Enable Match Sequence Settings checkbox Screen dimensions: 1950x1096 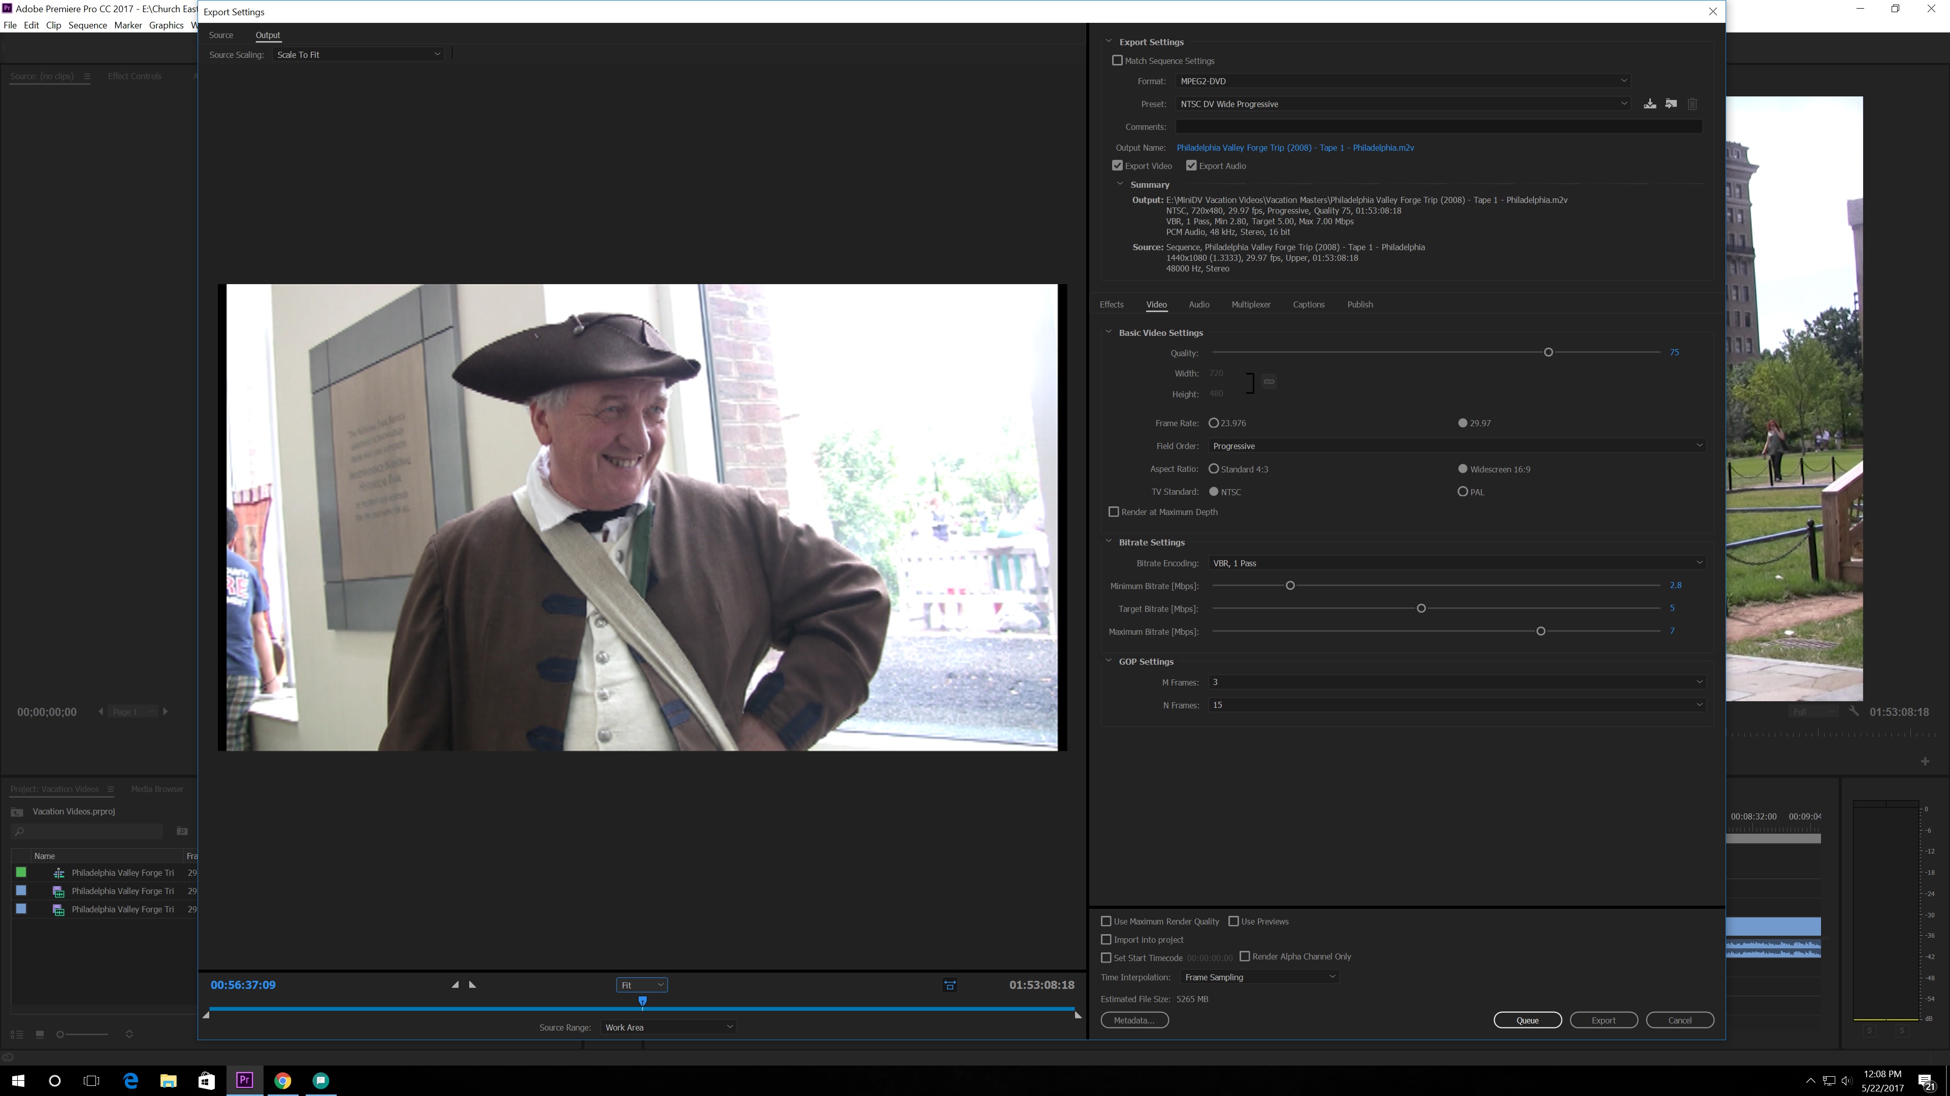(x=1117, y=60)
